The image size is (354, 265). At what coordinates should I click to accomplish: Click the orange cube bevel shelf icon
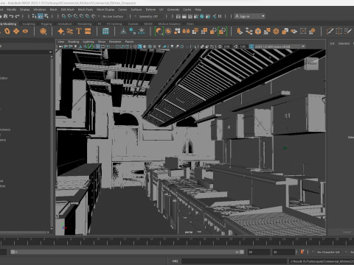(x=258, y=31)
